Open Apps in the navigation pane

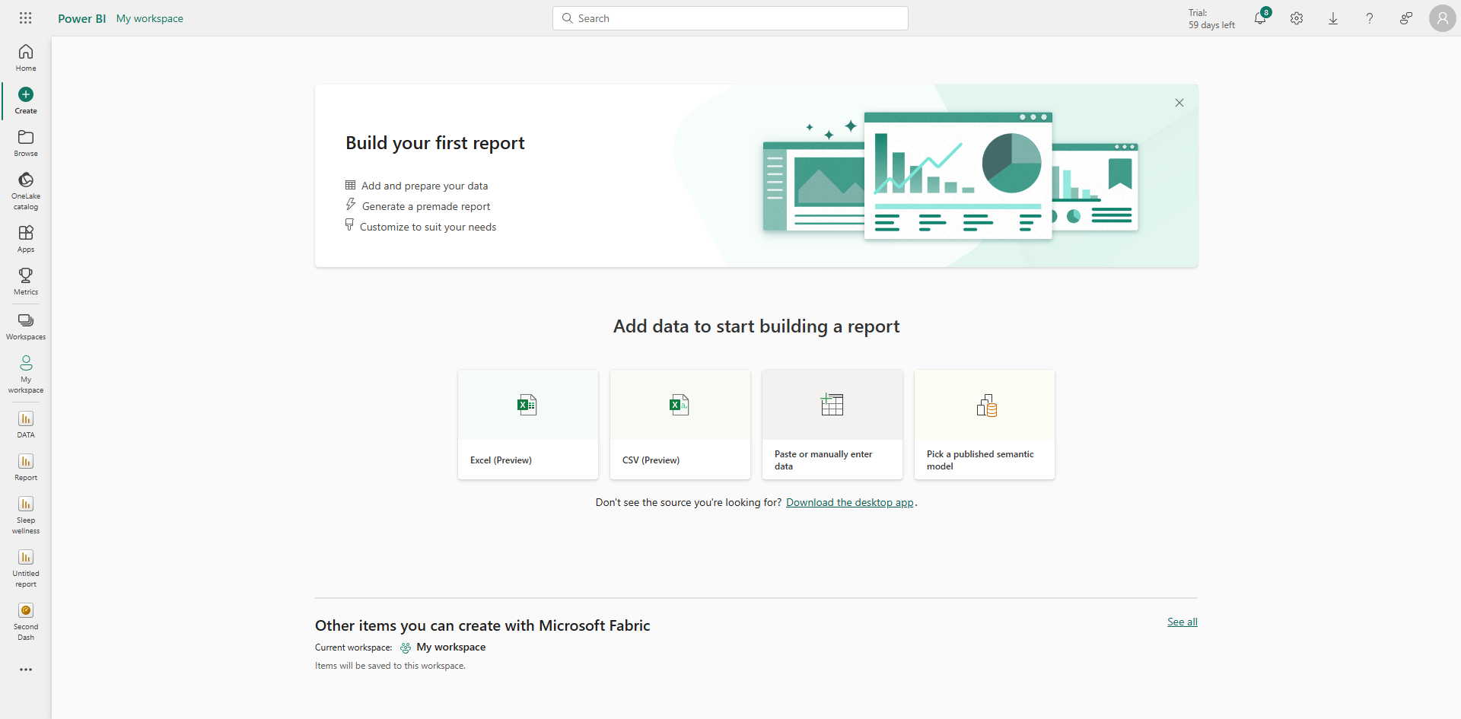[x=26, y=239]
